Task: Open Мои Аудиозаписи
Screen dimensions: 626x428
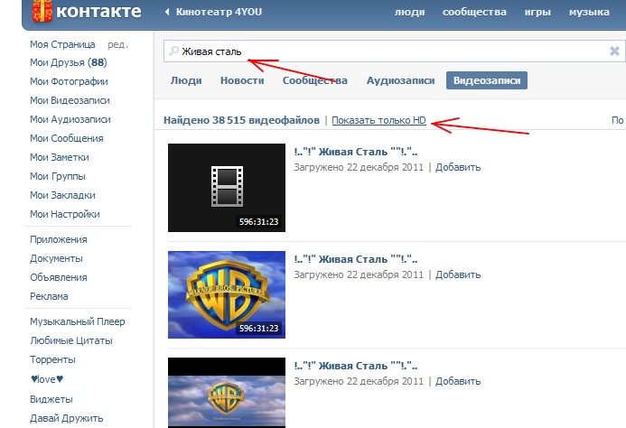Action: (x=70, y=119)
